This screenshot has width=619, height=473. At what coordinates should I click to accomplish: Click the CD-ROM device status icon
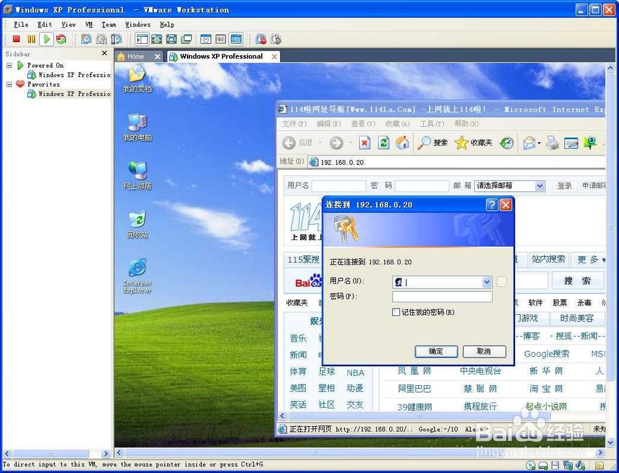tap(531, 465)
